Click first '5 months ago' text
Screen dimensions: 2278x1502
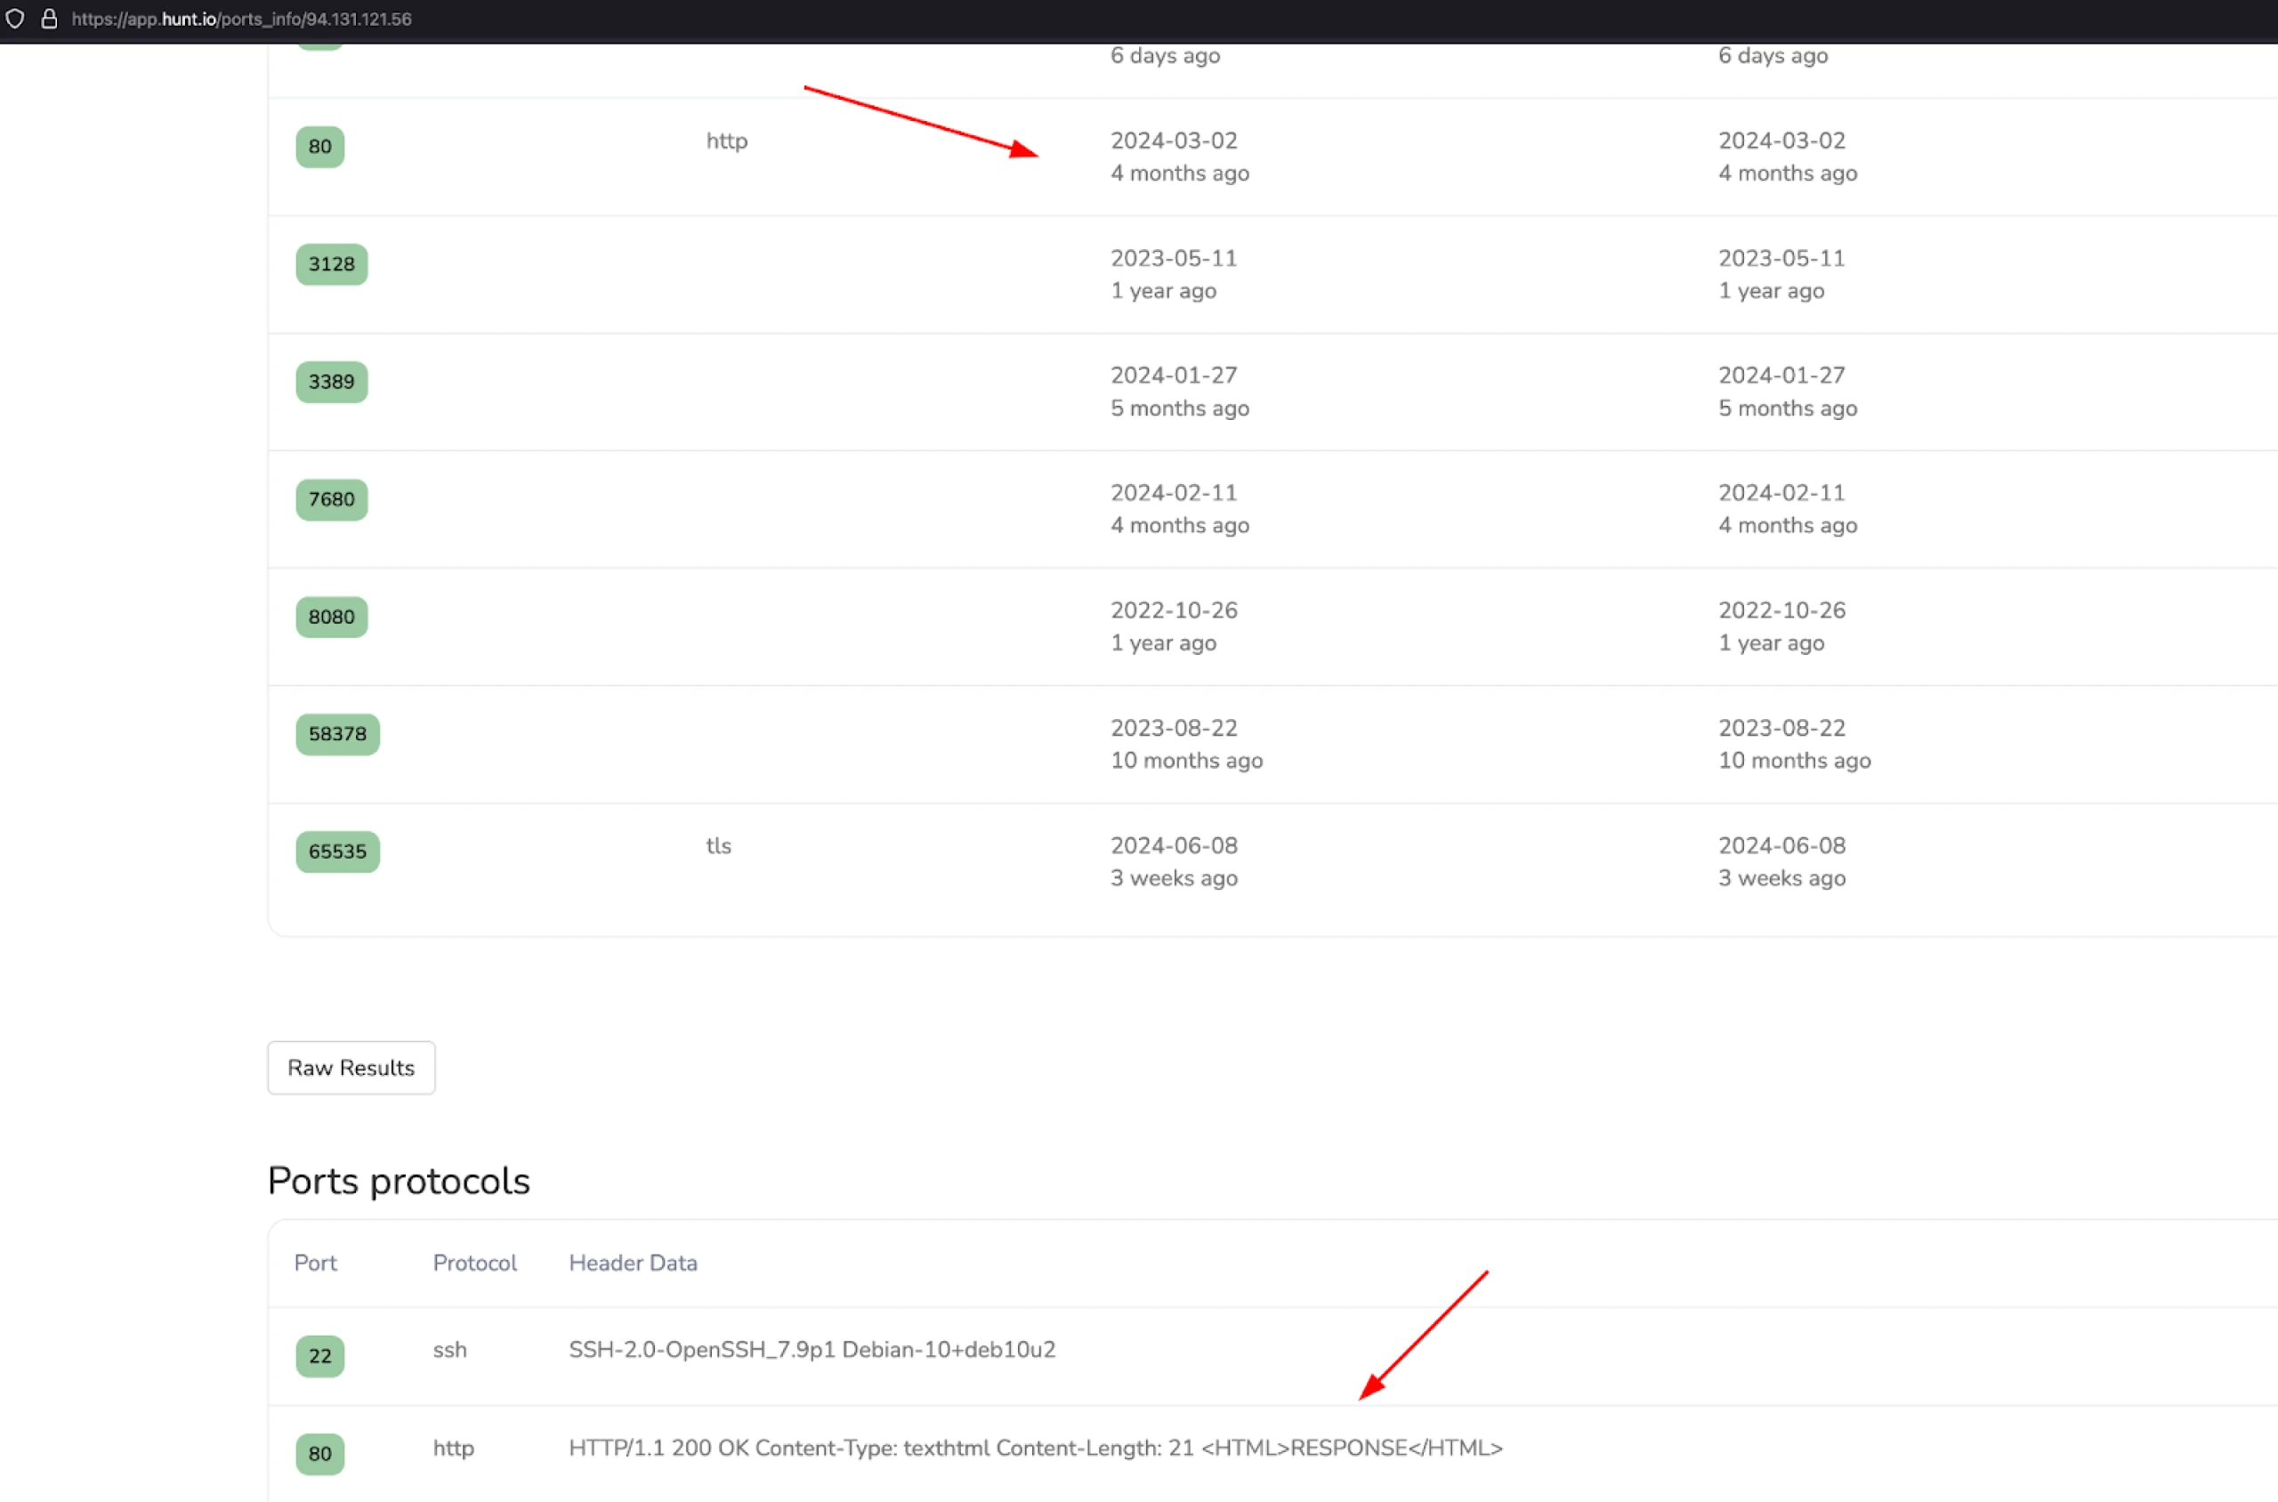pyautogui.click(x=1179, y=408)
